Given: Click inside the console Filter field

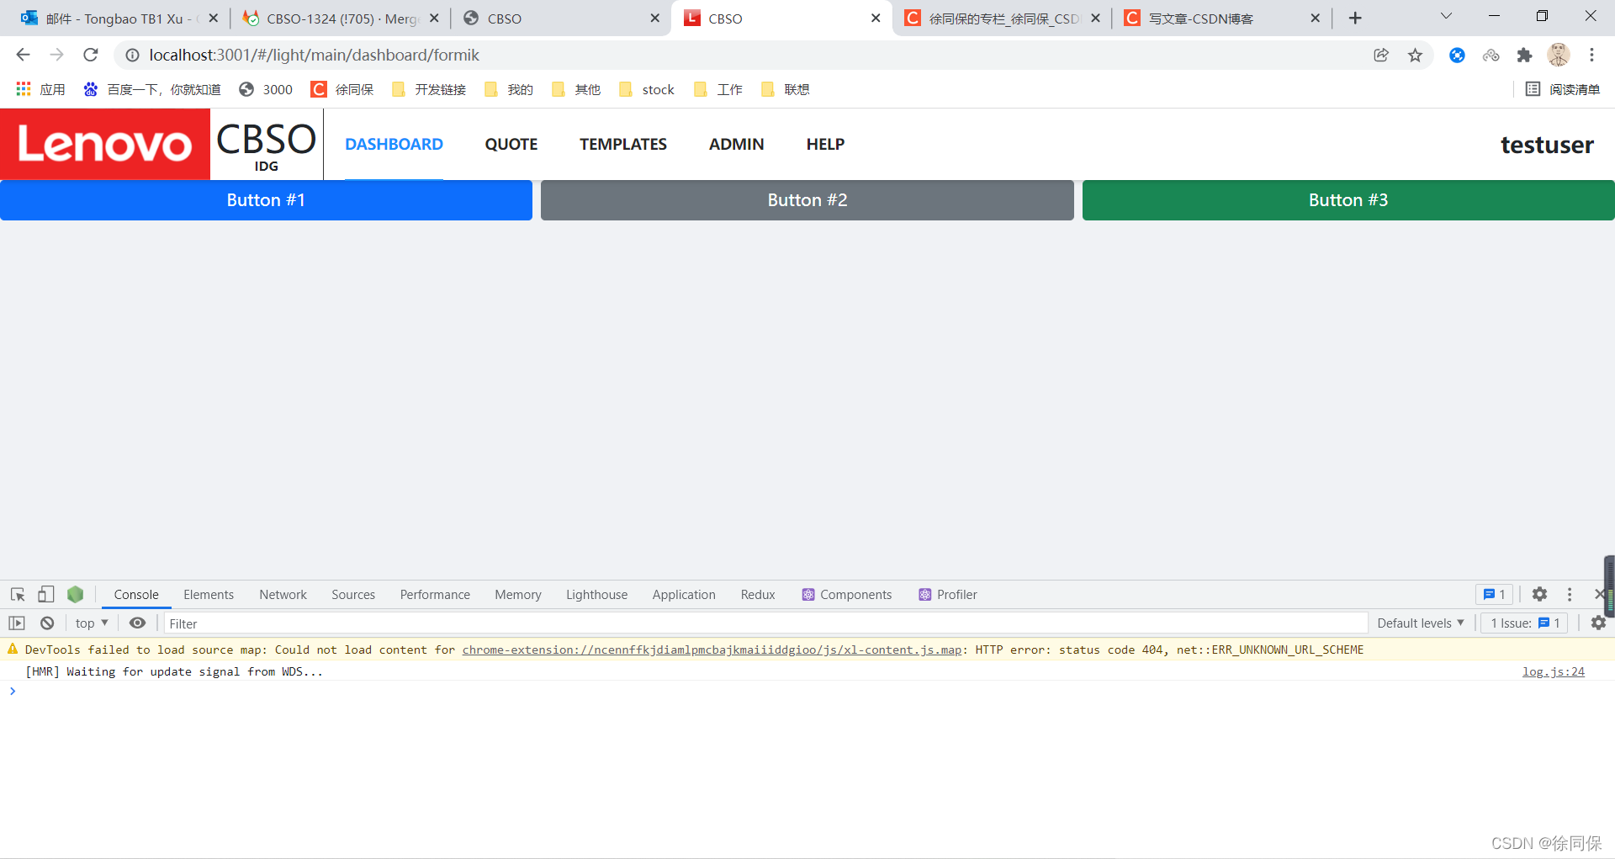Looking at the screenshot, I should (x=336, y=623).
